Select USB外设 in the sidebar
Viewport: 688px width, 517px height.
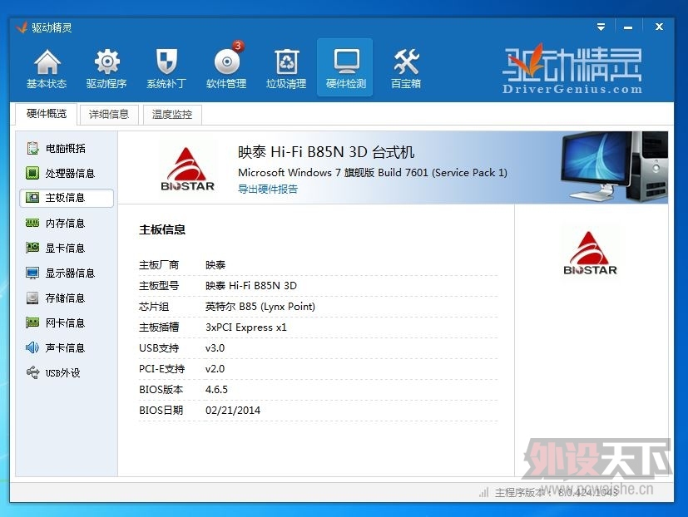[67, 372]
